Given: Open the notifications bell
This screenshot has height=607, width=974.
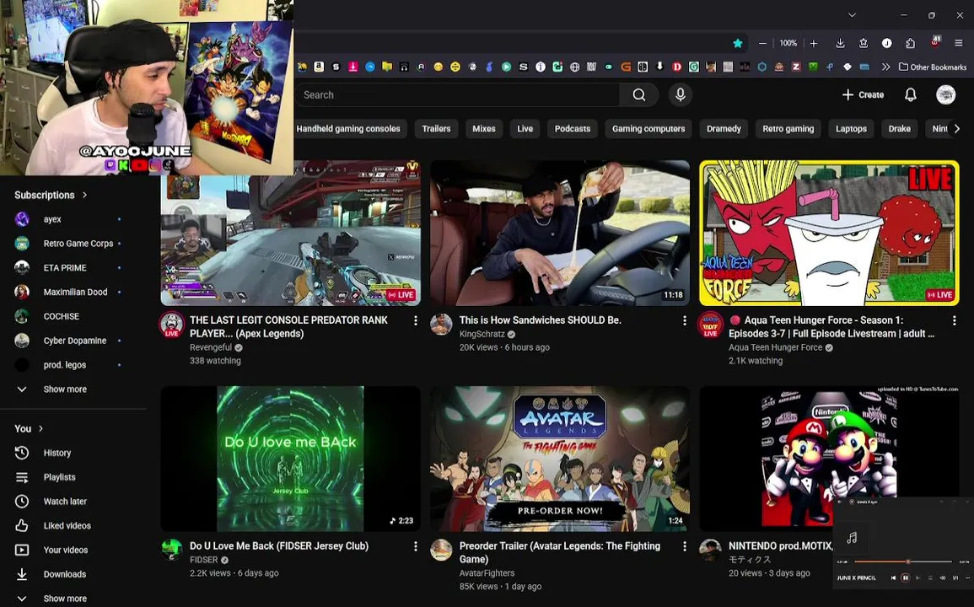Looking at the screenshot, I should tap(910, 94).
